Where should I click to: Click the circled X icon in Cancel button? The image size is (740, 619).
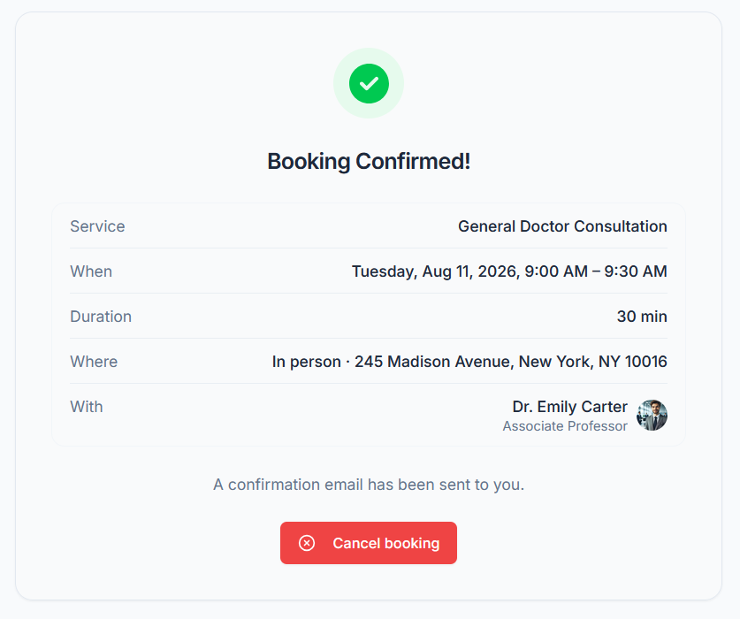[x=307, y=543]
